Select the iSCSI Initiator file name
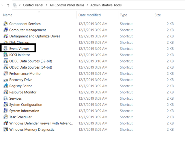The height and width of the screenshot is (144, 185). [x=20, y=55]
